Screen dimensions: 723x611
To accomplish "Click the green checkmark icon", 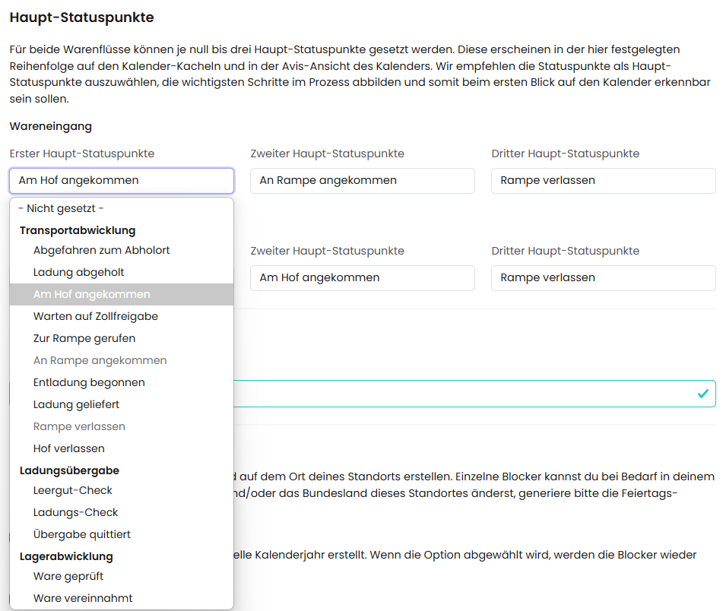I will tap(702, 394).
